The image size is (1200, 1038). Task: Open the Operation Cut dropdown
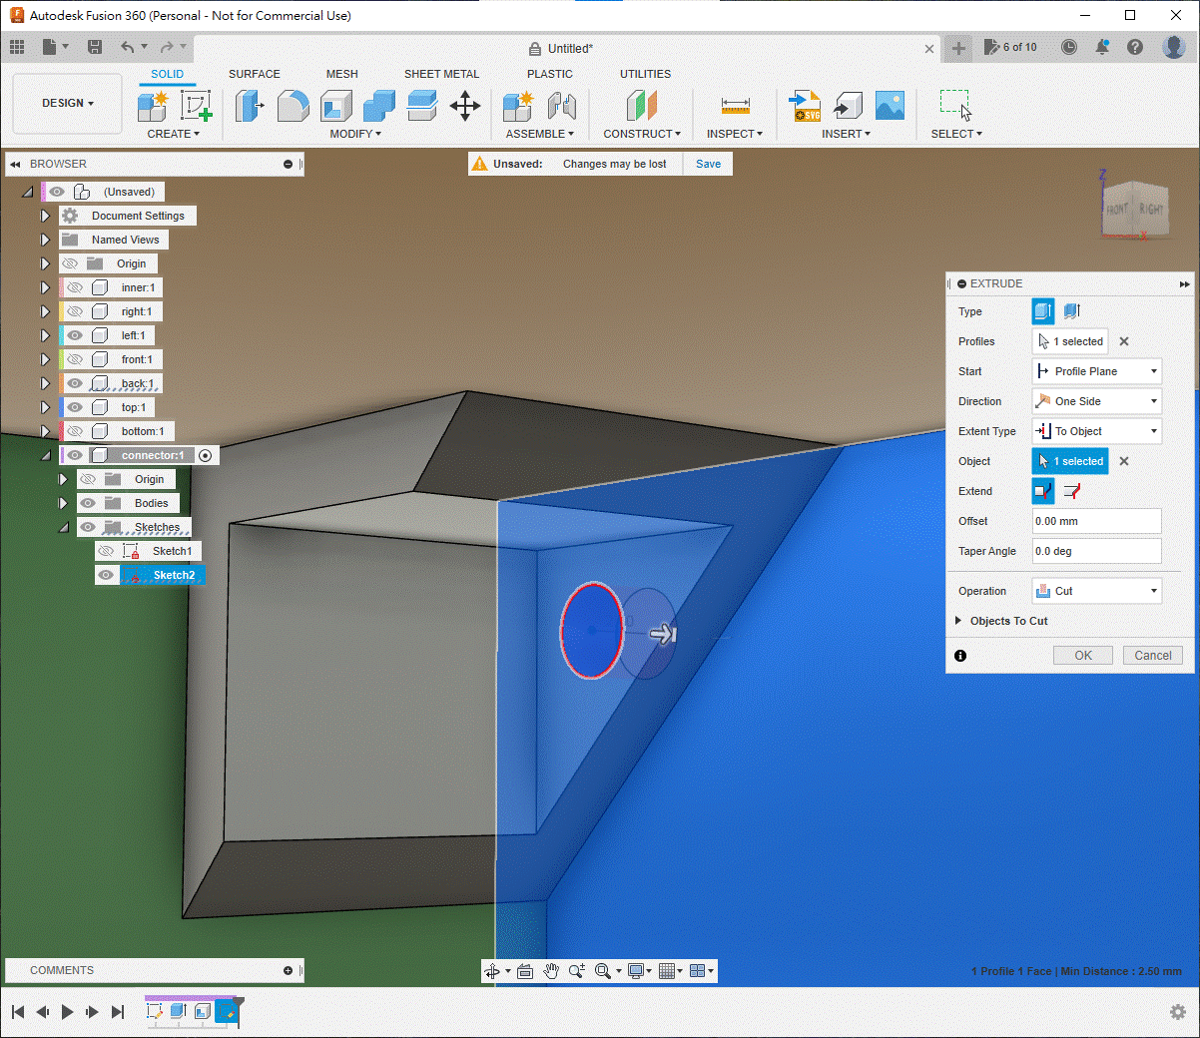click(1096, 591)
